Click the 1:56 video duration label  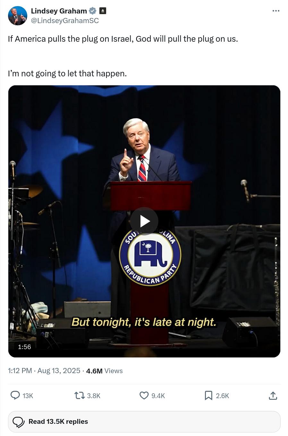pyautogui.click(x=24, y=347)
